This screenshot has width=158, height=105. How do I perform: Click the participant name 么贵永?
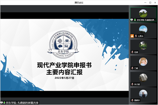click(x=141, y=36)
